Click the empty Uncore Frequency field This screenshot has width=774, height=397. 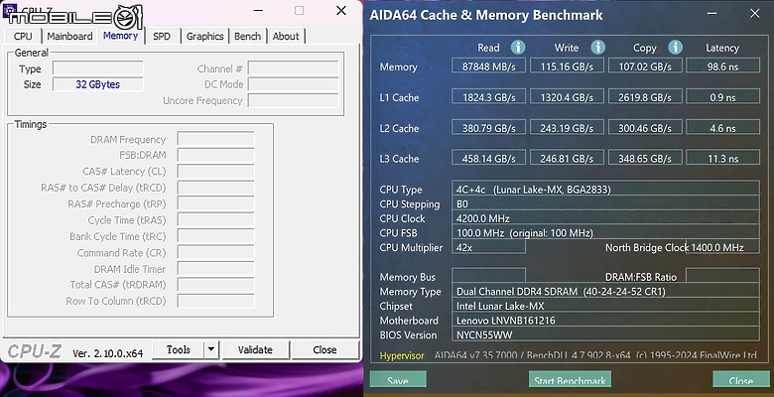click(293, 100)
